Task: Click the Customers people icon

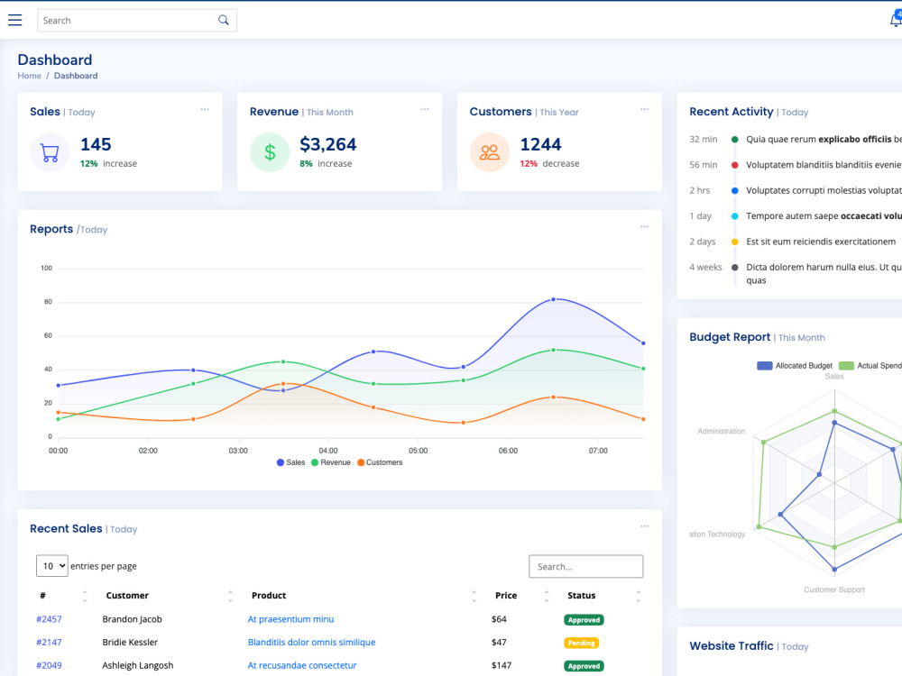Action: pyautogui.click(x=490, y=152)
